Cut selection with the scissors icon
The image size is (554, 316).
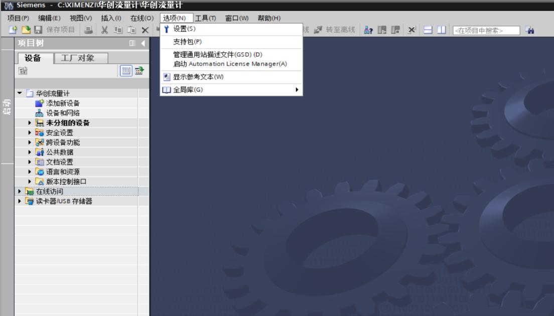(104, 30)
